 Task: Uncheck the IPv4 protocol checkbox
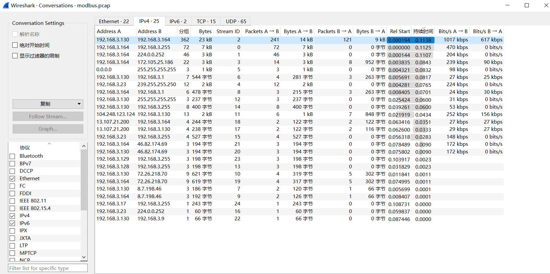12,216
